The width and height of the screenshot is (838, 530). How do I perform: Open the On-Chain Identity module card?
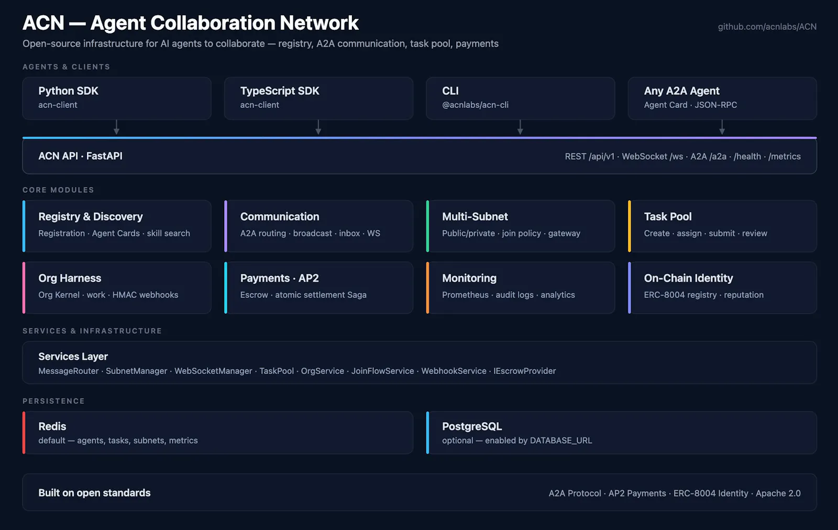click(722, 288)
